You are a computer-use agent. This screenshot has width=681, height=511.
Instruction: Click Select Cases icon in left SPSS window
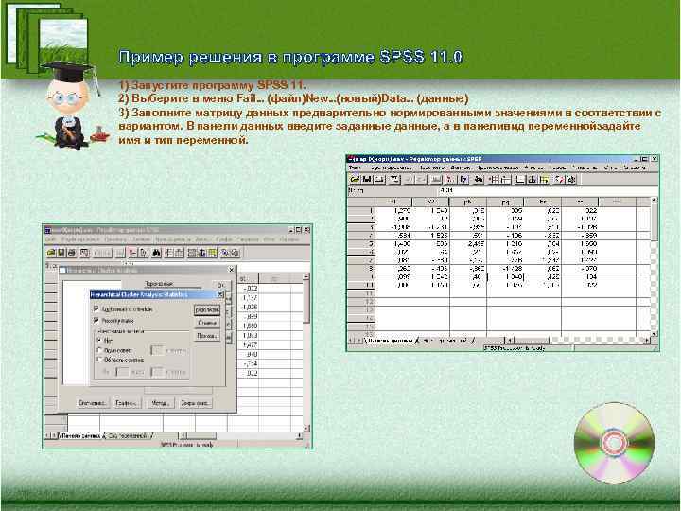pyautogui.click(x=213, y=253)
